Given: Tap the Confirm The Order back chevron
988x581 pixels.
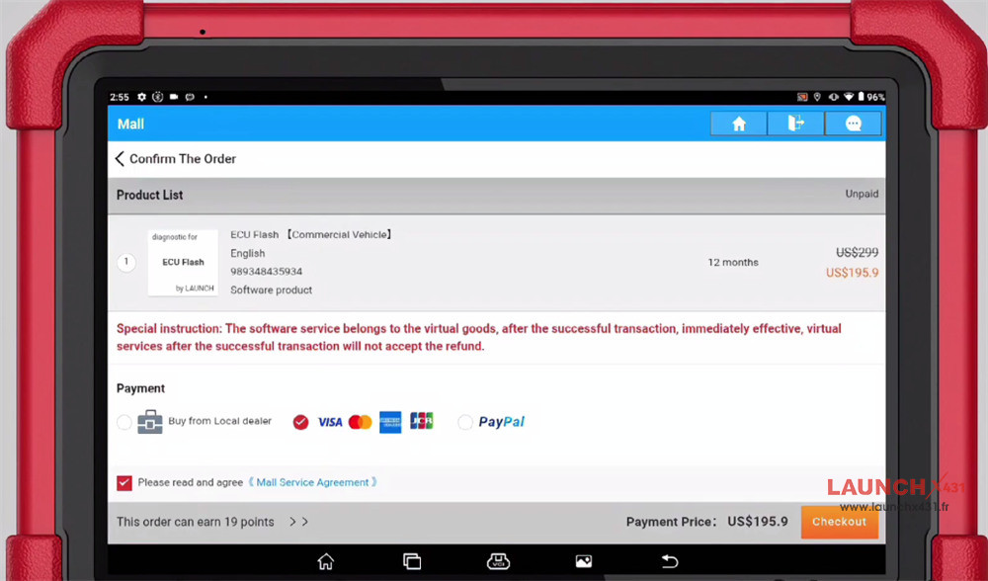Looking at the screenshot, I should coord(119,158).
